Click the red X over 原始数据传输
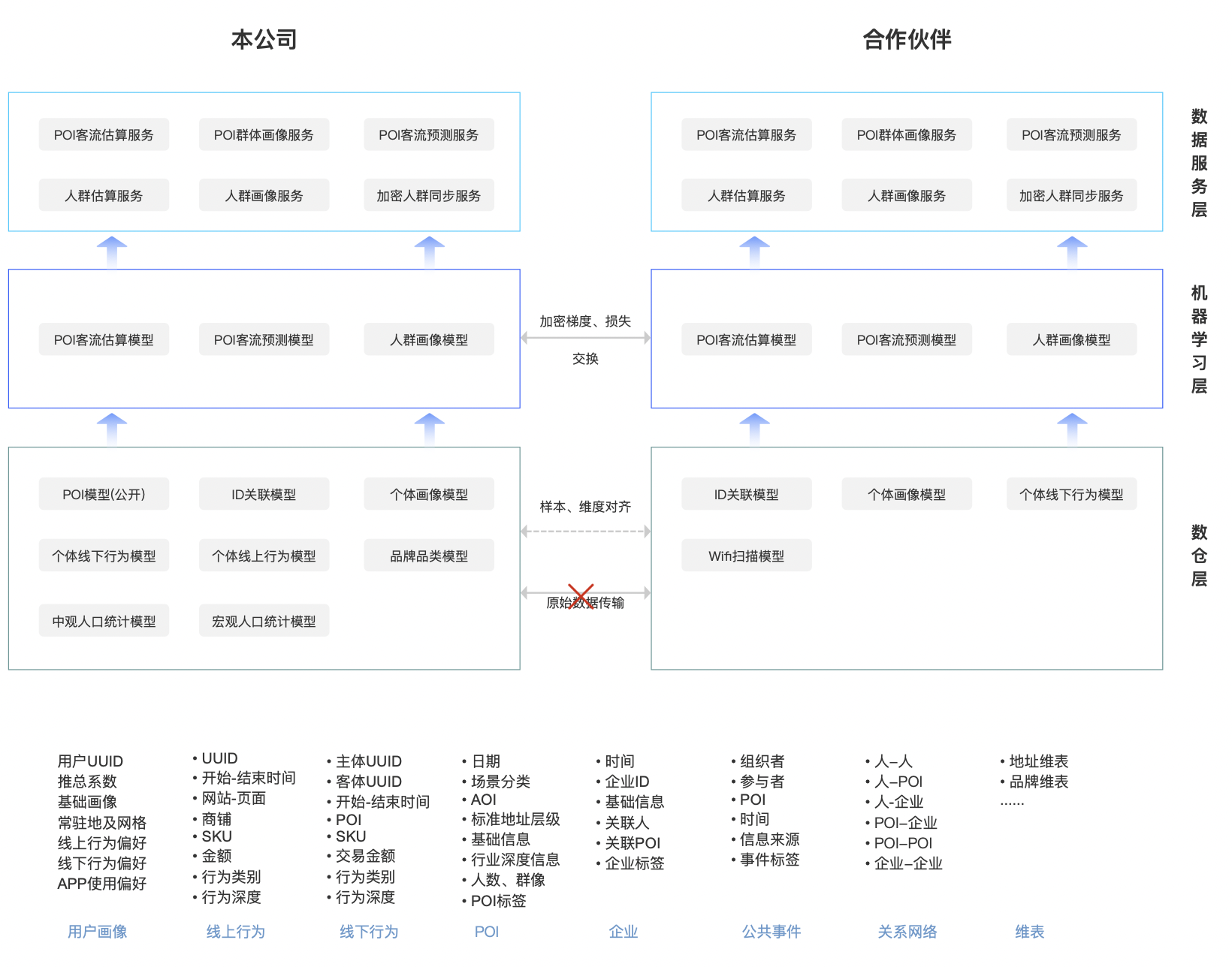Screen dimensions: 1232x967 tap(581, 596)
